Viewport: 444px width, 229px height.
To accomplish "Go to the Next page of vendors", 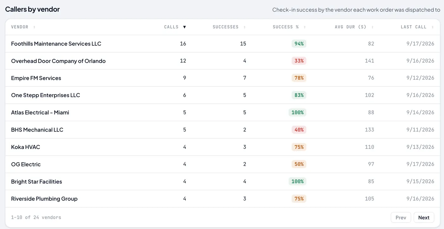I will pos(424,217).
